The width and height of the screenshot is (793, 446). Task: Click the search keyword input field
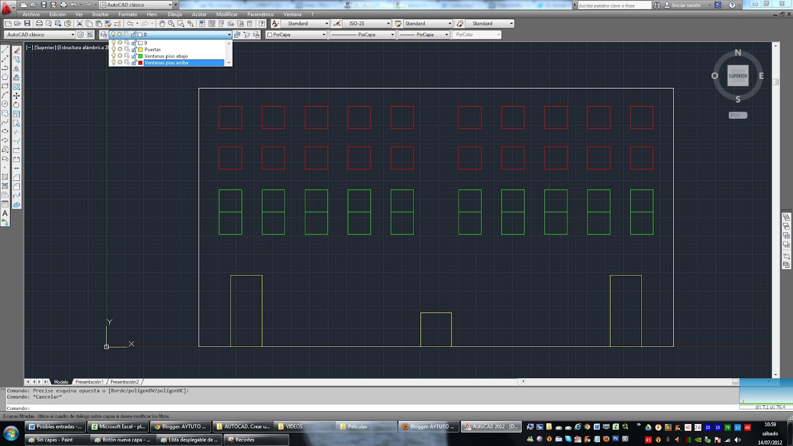click(x=615, y=5)
